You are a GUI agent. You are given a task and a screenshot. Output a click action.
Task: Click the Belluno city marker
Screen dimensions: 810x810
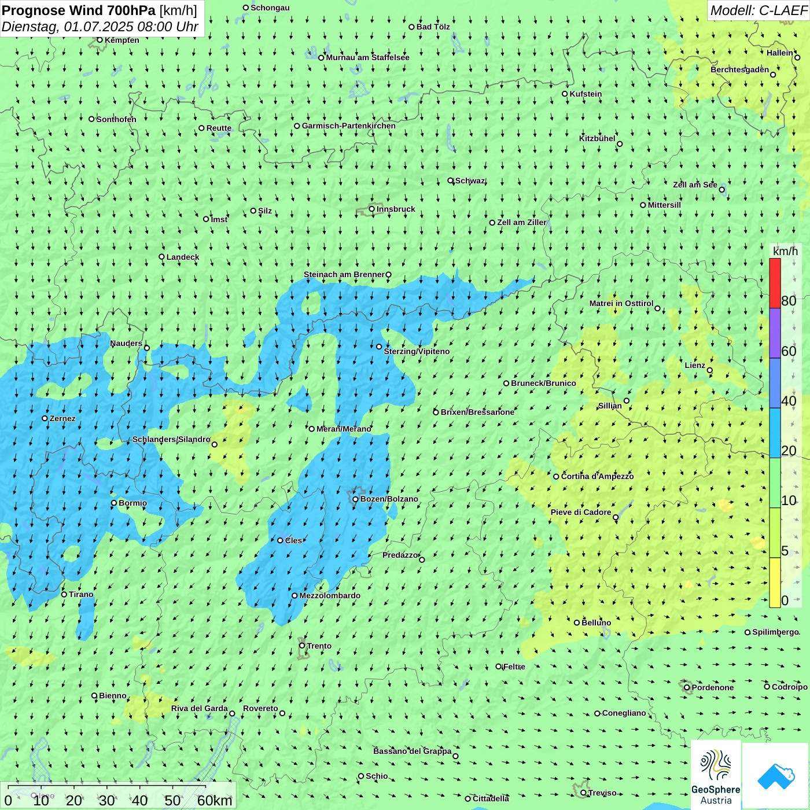point(577,623)
